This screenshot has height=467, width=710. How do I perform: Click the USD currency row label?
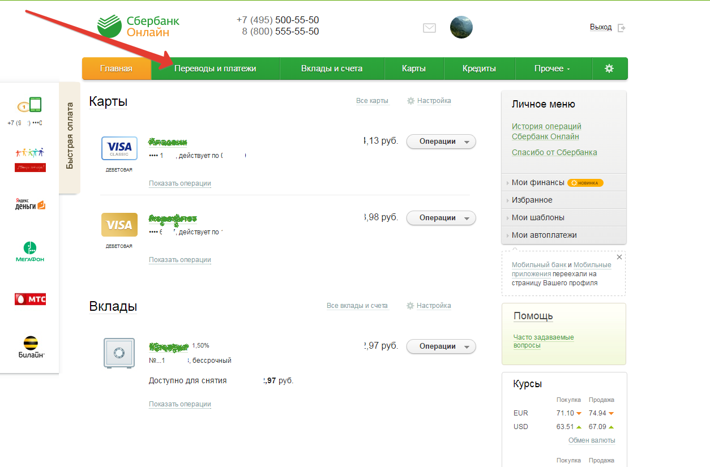tap(521, 427)
